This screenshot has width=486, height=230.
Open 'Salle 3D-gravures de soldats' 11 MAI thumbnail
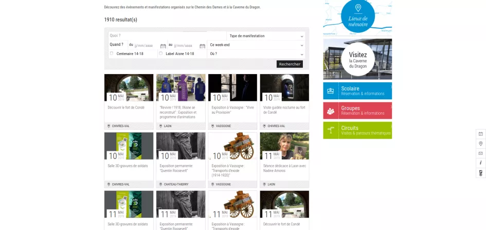(129, 204)
